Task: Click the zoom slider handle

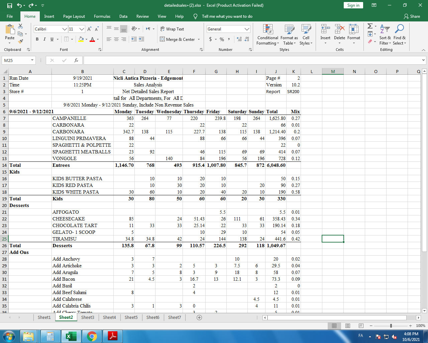Action: [x=391, y=326]
